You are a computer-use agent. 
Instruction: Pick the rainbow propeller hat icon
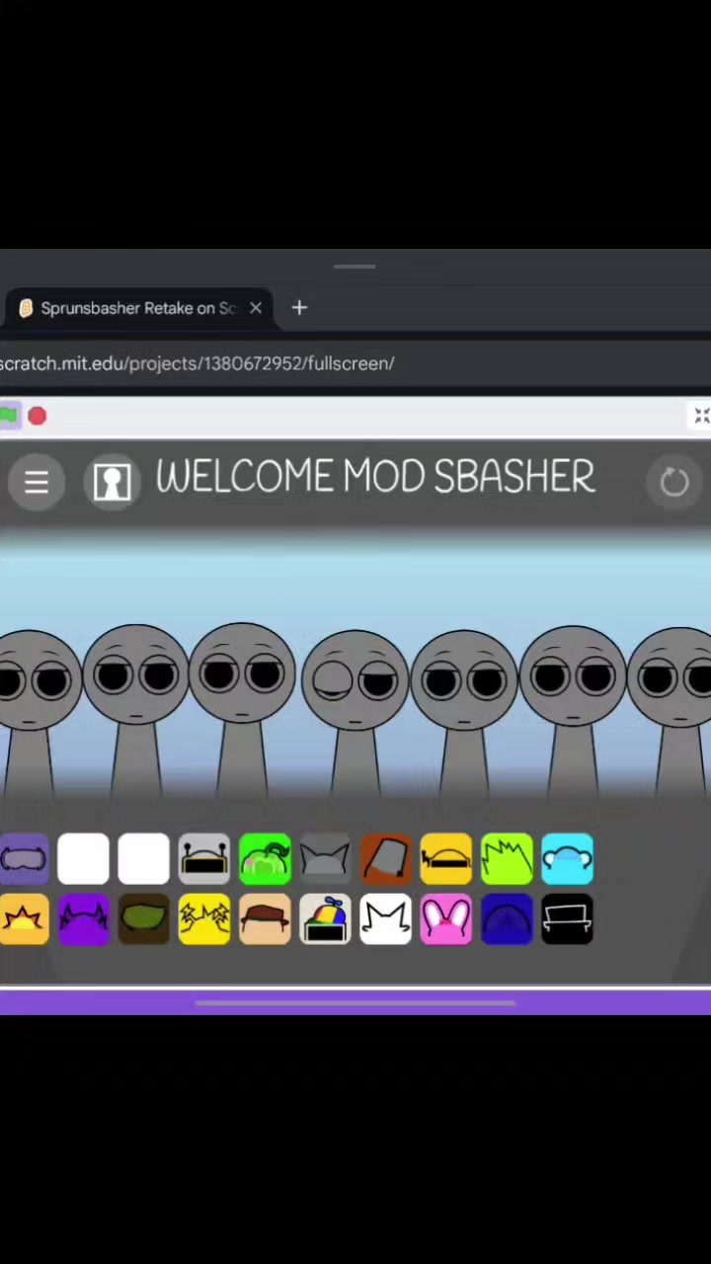coord(325,919)
